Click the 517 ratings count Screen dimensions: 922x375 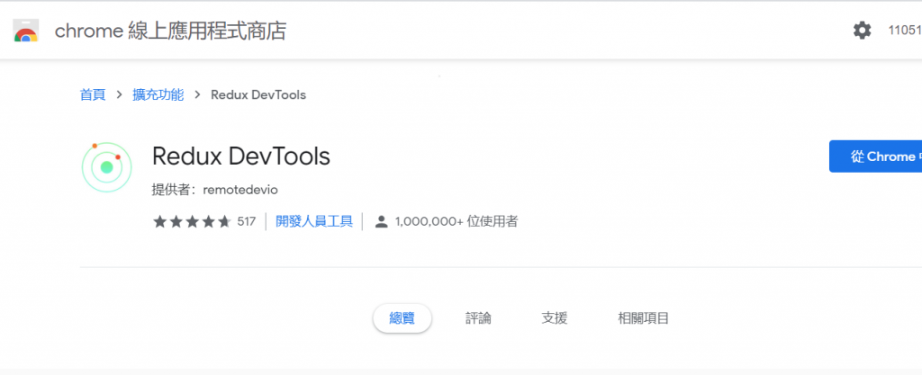tap(247, 222)
